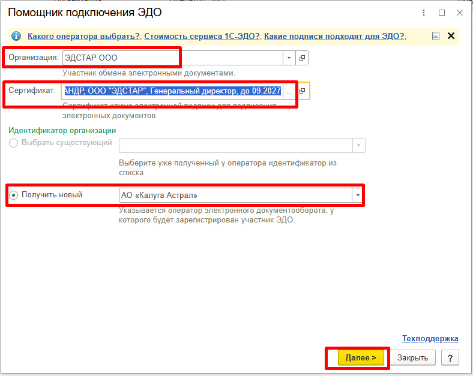Select 'Выбрать существующий' radio button
This screenshot has height=376, width=473.
click(14, 143)
